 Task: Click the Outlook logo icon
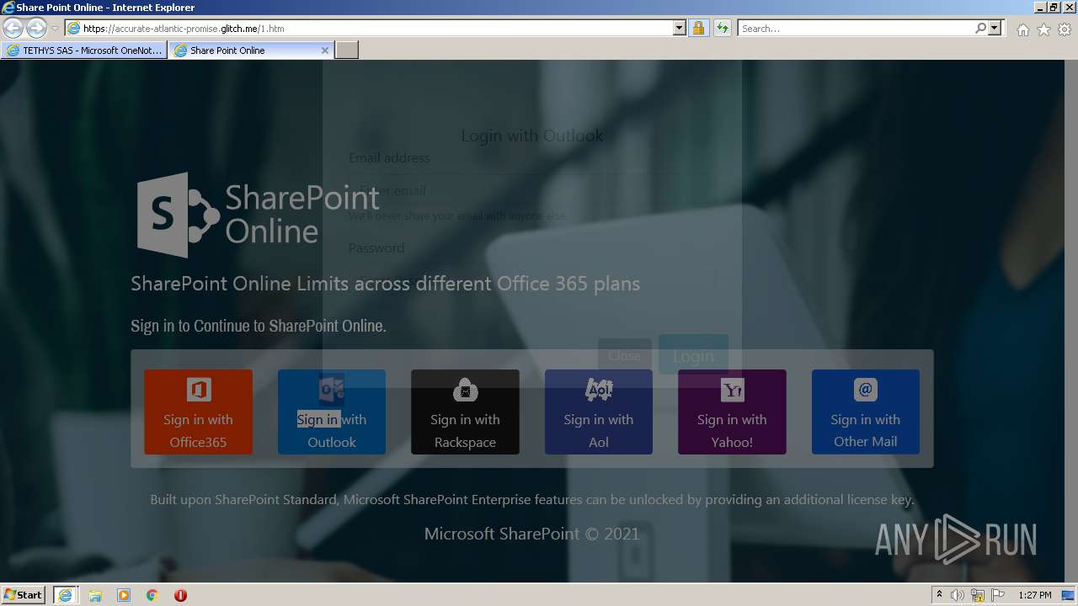pos(332,390)
